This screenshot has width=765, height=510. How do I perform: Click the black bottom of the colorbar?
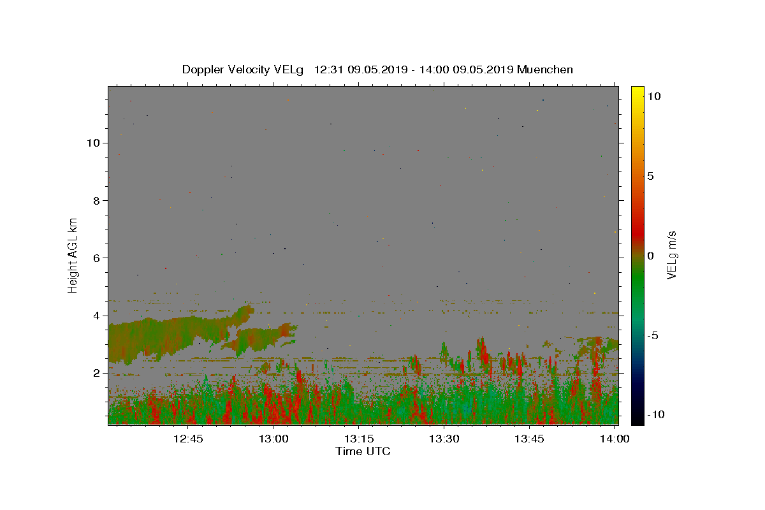(637, 418)
